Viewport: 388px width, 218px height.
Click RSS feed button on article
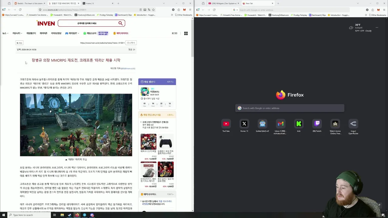[19, 43]
